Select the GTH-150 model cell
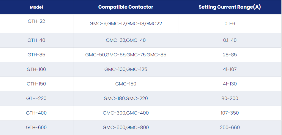Viewport: 282px width, 135px height. click(37, 84)
